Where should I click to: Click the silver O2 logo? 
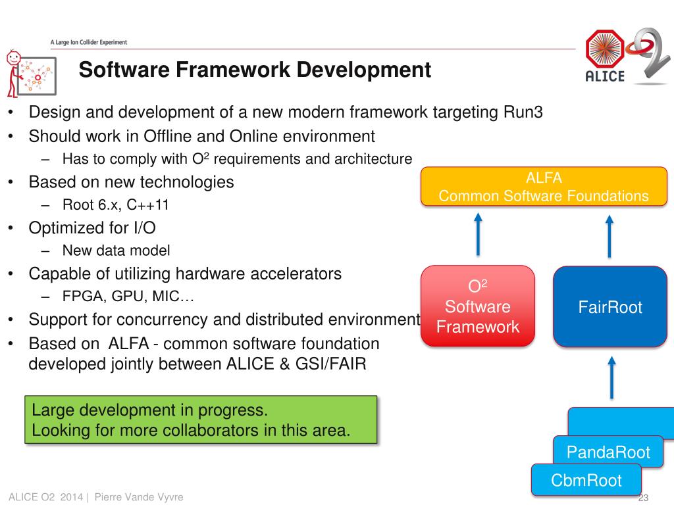pos(650,56)
